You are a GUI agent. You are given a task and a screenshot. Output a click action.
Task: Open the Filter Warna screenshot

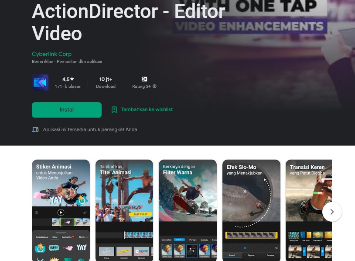click(188, 210)
